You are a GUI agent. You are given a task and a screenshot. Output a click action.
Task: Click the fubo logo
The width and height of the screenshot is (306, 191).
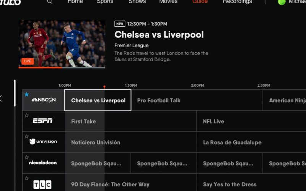10,2
